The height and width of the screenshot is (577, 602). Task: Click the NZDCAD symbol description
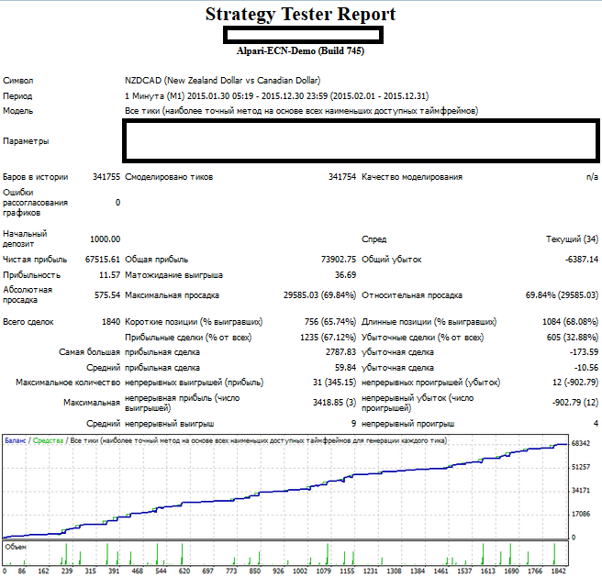[x=222, y=81]
